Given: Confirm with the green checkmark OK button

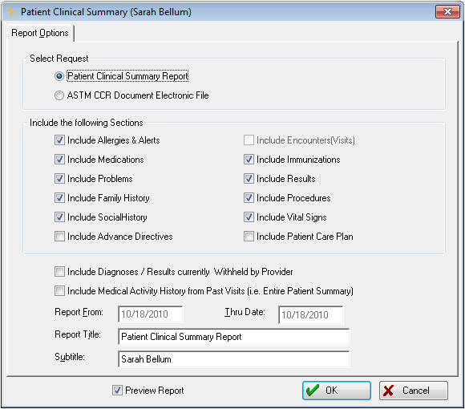Looking at the screenshot, I should tap(337, 391).
